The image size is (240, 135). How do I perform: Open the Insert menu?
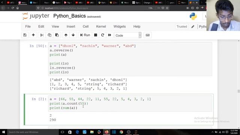pos(71,27)
